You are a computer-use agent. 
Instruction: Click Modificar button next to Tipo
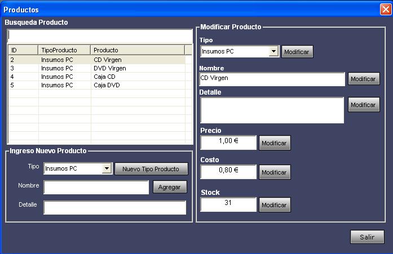click(297, 52)
